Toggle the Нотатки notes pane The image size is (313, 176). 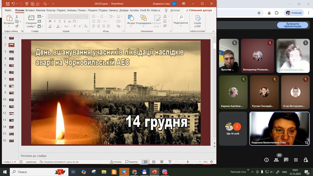point(116,162)
